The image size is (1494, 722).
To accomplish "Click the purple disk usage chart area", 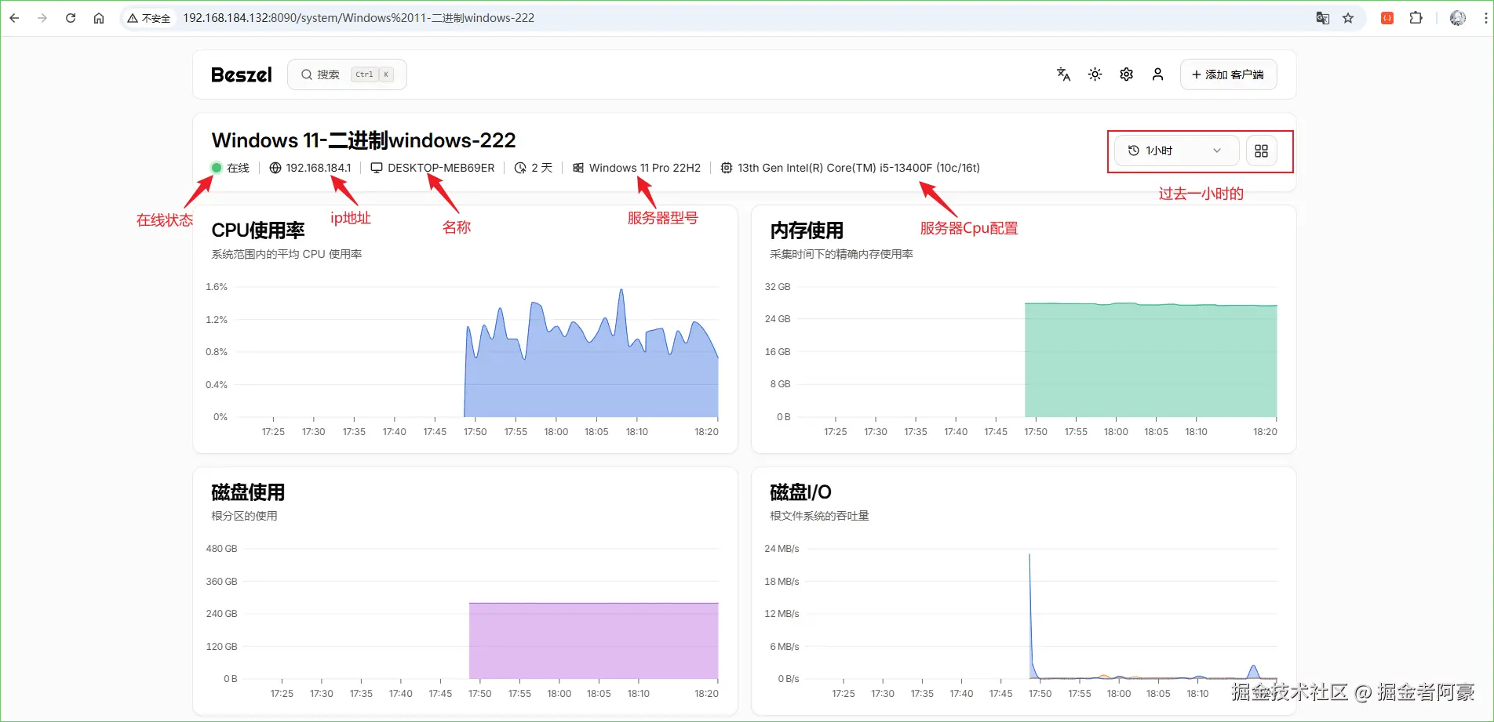I will click(593, 641).
